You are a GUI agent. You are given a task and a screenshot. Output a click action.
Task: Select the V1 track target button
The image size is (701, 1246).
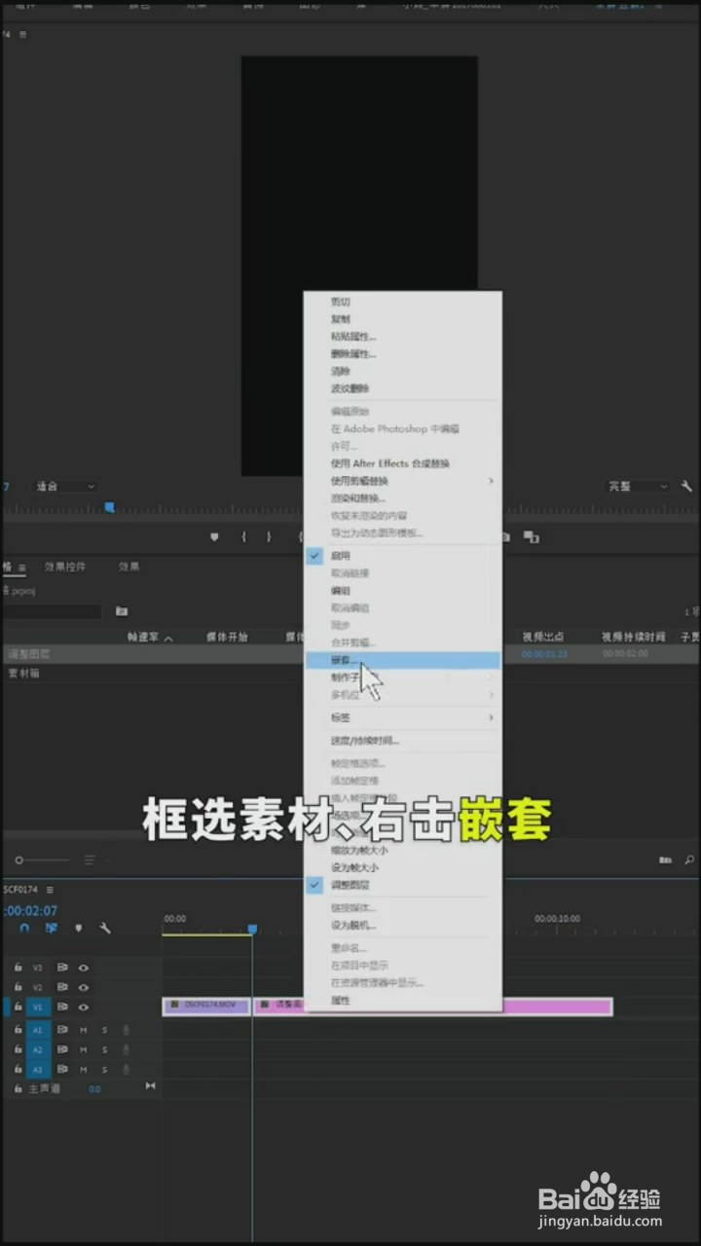pos(38,1007)
